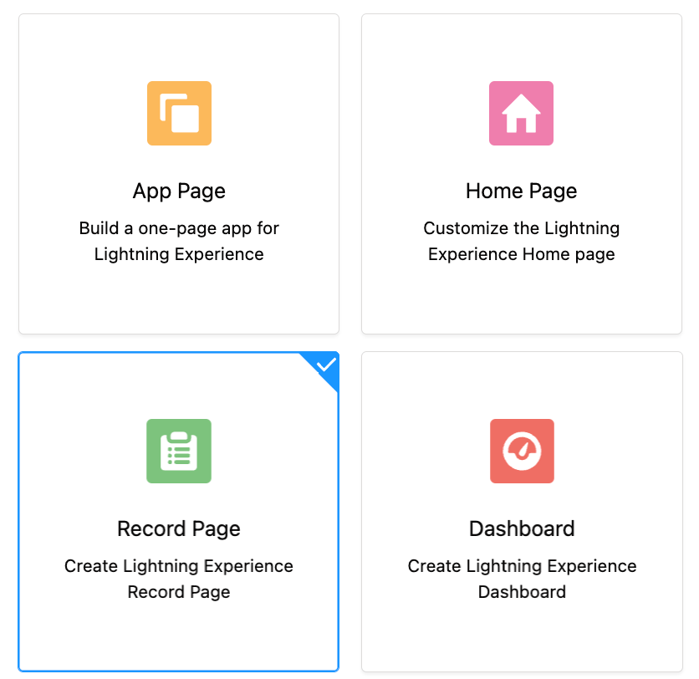Select the Record Page title text
Viewport: 699px width, 679px height.
[x=179, y=529]
